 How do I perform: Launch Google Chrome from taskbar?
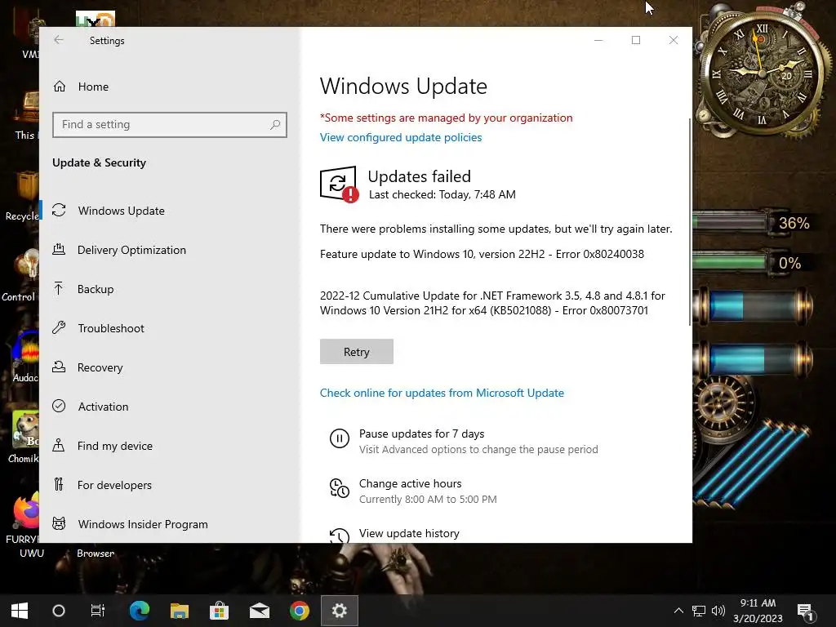[x=299, y=611]
